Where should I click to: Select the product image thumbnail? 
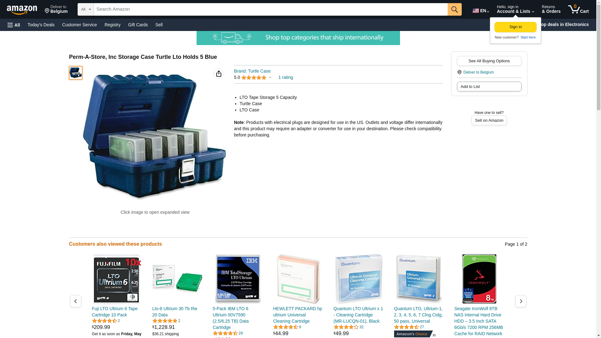point(76,73)
